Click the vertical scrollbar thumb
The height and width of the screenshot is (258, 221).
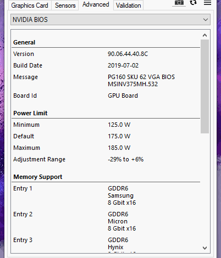(205, 86)
